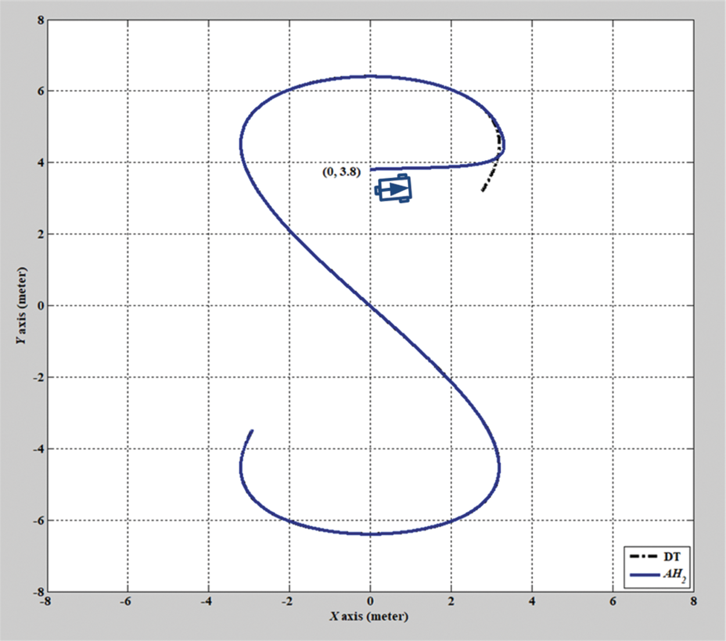
Task: Click the Y-axis tick label 0
Action: coord(41,306)
